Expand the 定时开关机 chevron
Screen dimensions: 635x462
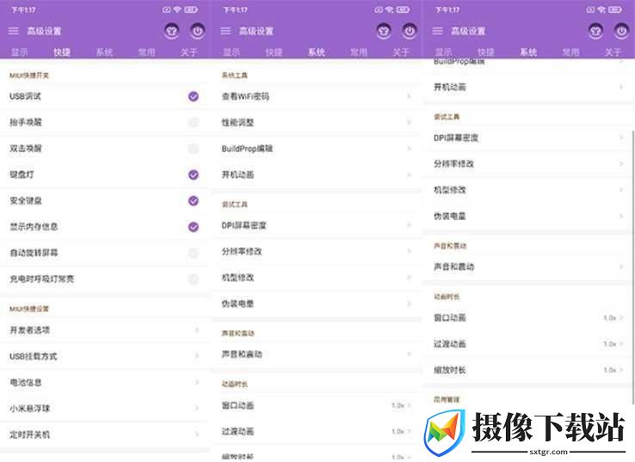click(x=197, y=435)
